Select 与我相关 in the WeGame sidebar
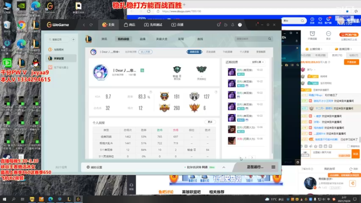This screenshot has width=361, height=203. coord(61,50)
